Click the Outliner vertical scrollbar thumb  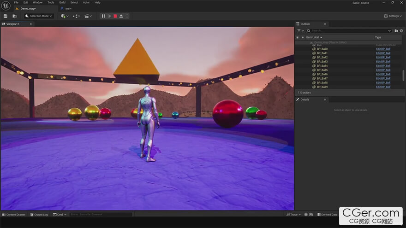tap(403, 75)
